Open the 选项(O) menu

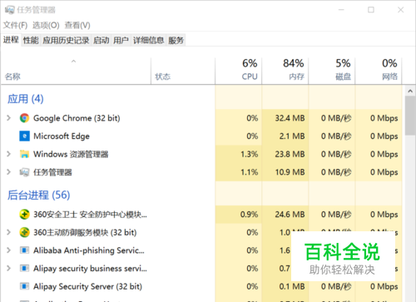click(46, 26)
